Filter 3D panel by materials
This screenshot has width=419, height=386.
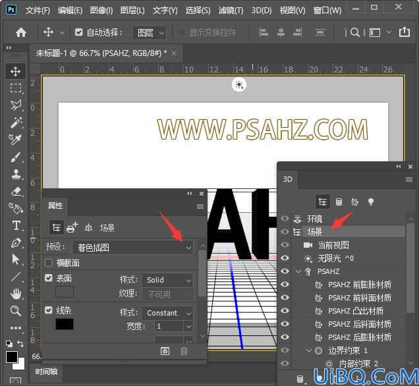354,202
